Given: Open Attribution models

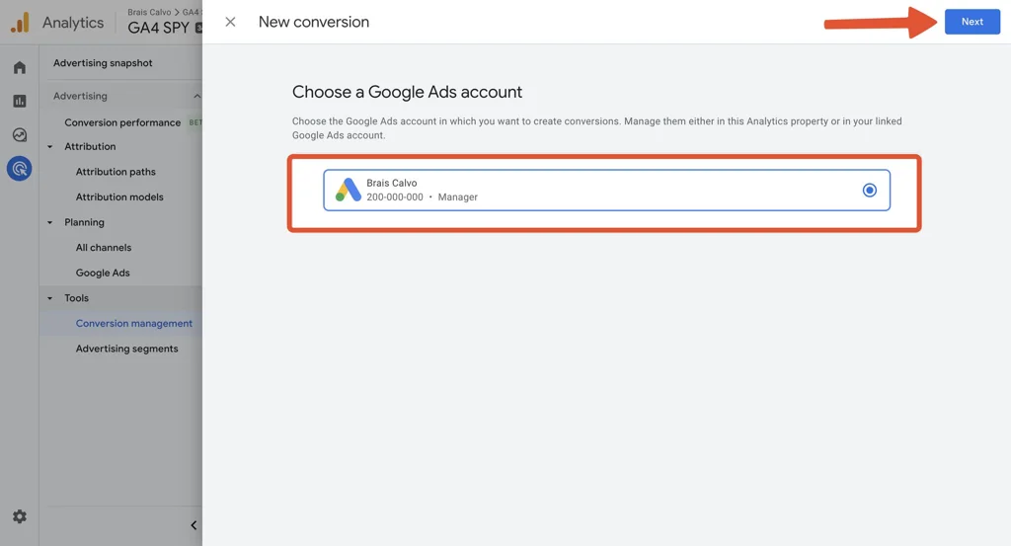Looking at the screenshot, I should click(119, 196).
